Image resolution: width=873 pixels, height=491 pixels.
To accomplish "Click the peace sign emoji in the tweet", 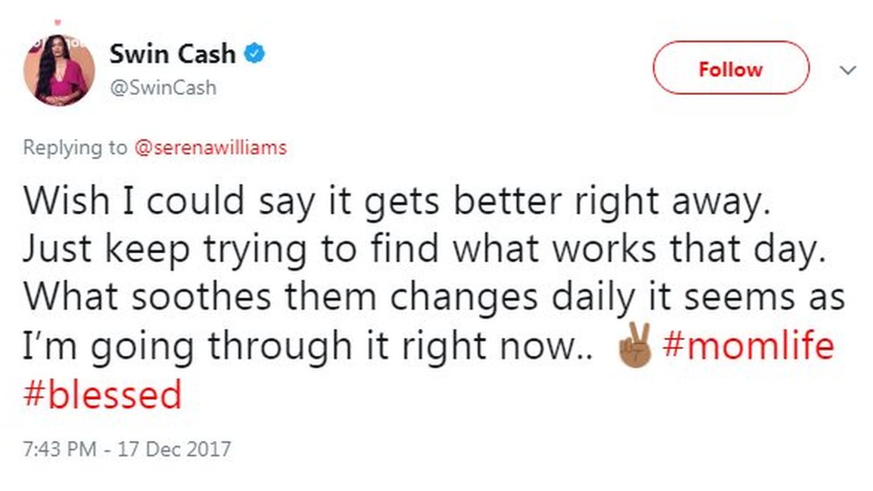I will [634, 347].
